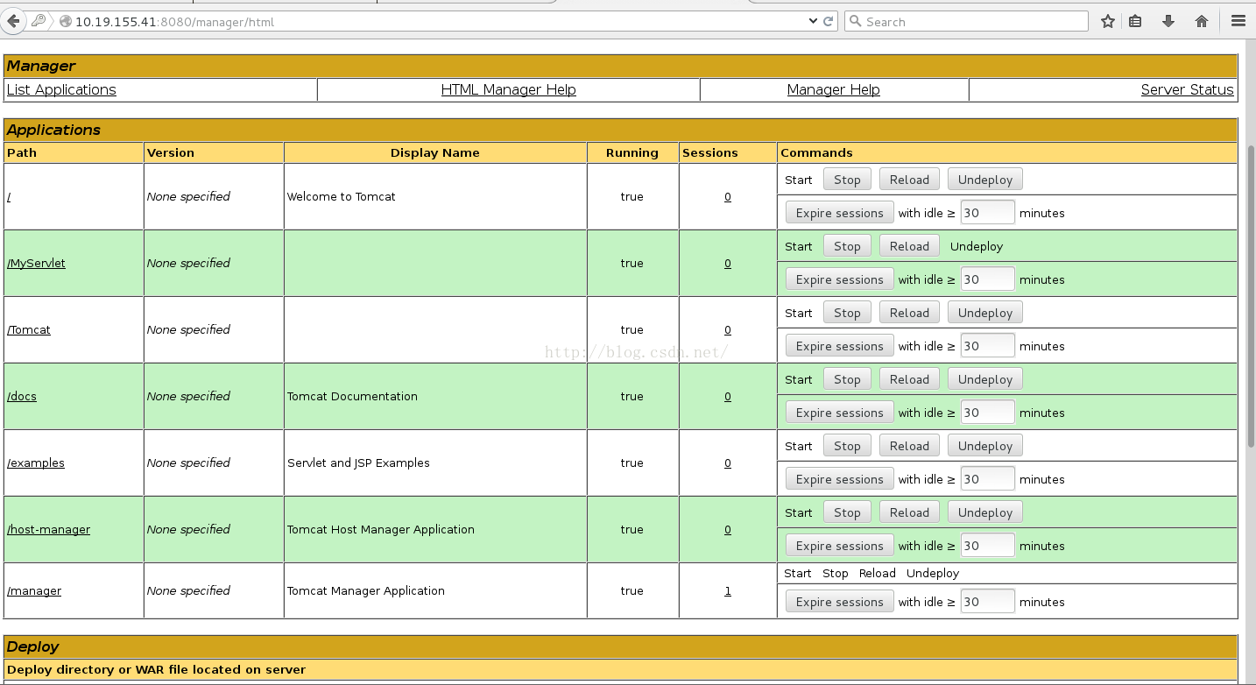View sessions count for /manager
This screenshot has height=685, width=1256.
click(x=728, y=591)
